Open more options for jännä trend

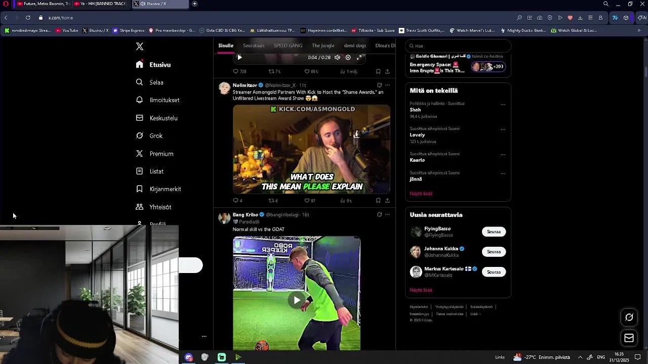point(503,174)
